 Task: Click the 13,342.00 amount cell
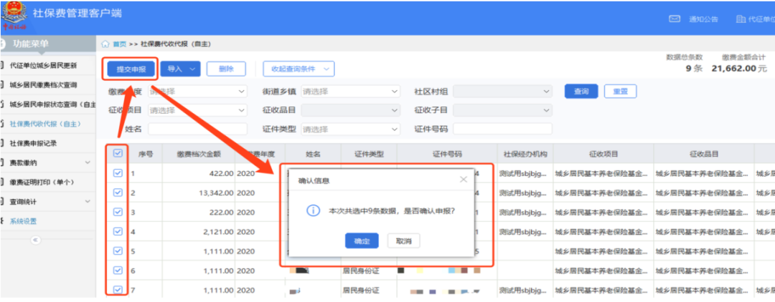199,193
